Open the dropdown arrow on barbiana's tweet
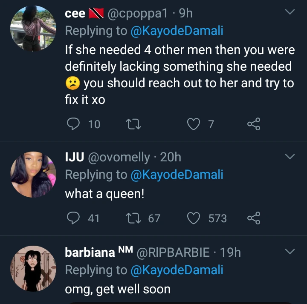The width and height of the screenshot is (307, 304). (290, 252)
